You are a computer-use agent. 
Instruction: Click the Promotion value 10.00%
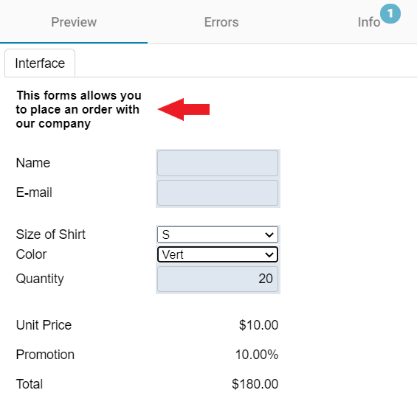click(x=257, y=355)
